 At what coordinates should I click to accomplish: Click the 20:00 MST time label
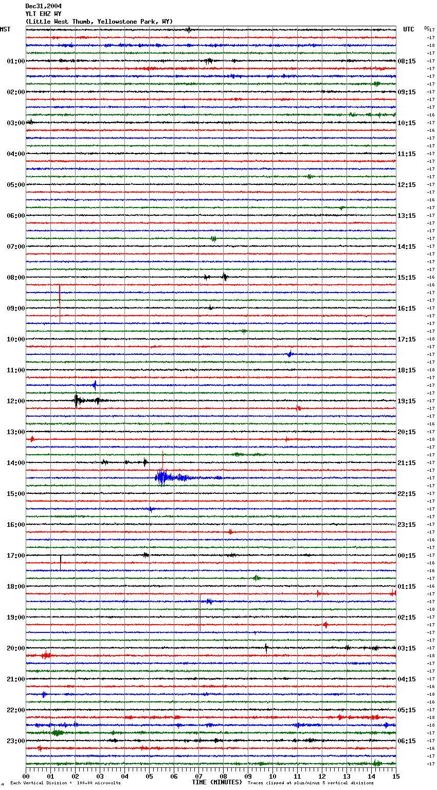(16, 648)
